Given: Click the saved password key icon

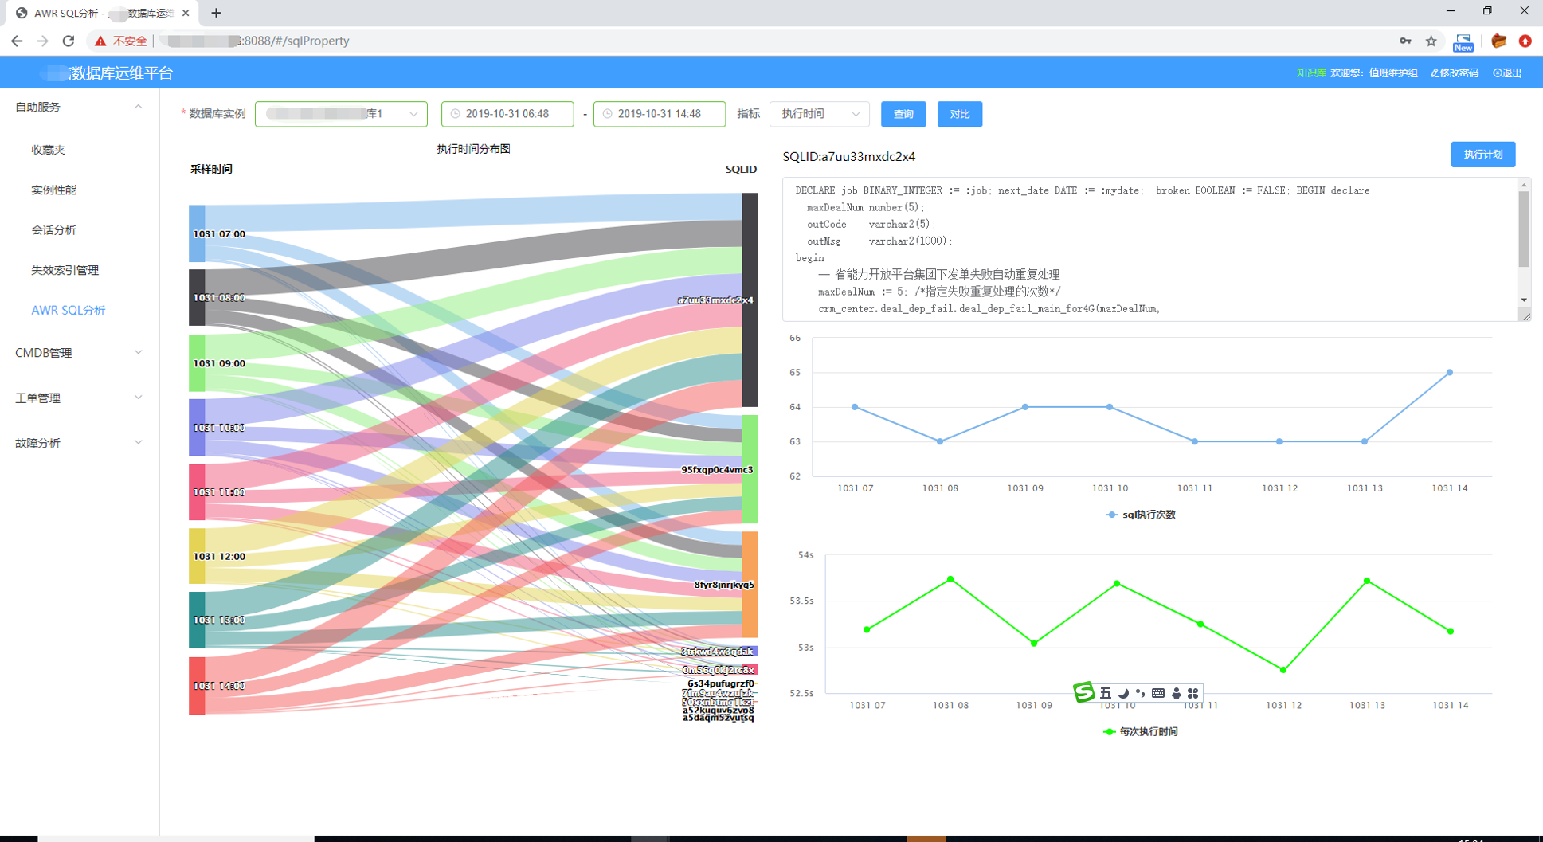Looking at the screenshot, I should click(x=1405, y=41).
